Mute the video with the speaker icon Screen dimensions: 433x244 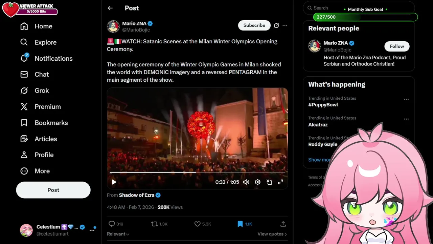pos(246,182)
